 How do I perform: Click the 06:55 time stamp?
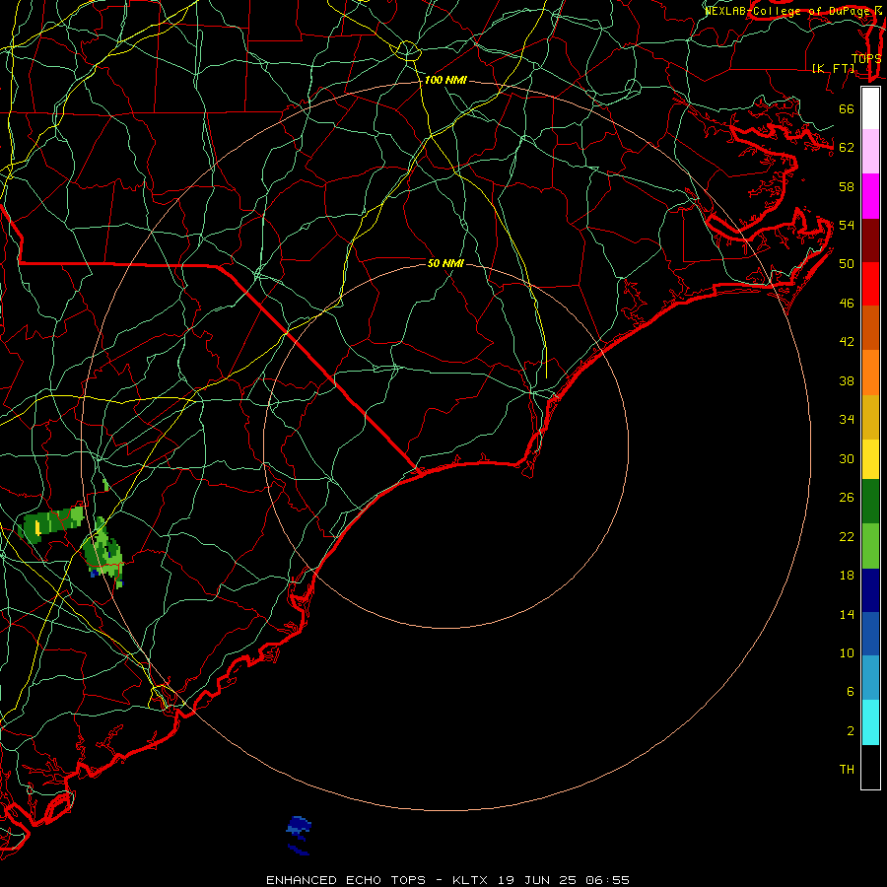pyautogui.click(x=607, y=880)
